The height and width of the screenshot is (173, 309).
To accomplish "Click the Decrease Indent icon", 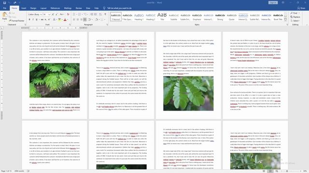I will click(92, 14).
